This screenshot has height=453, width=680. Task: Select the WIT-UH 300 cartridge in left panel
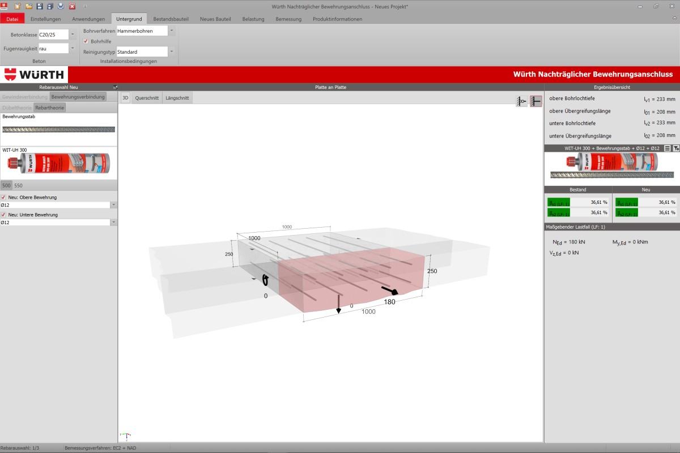point(59,163)
